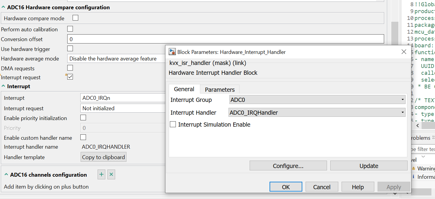435x199 pixels.
Task: Collapse the Interrupt section
Action: point(3,86)
